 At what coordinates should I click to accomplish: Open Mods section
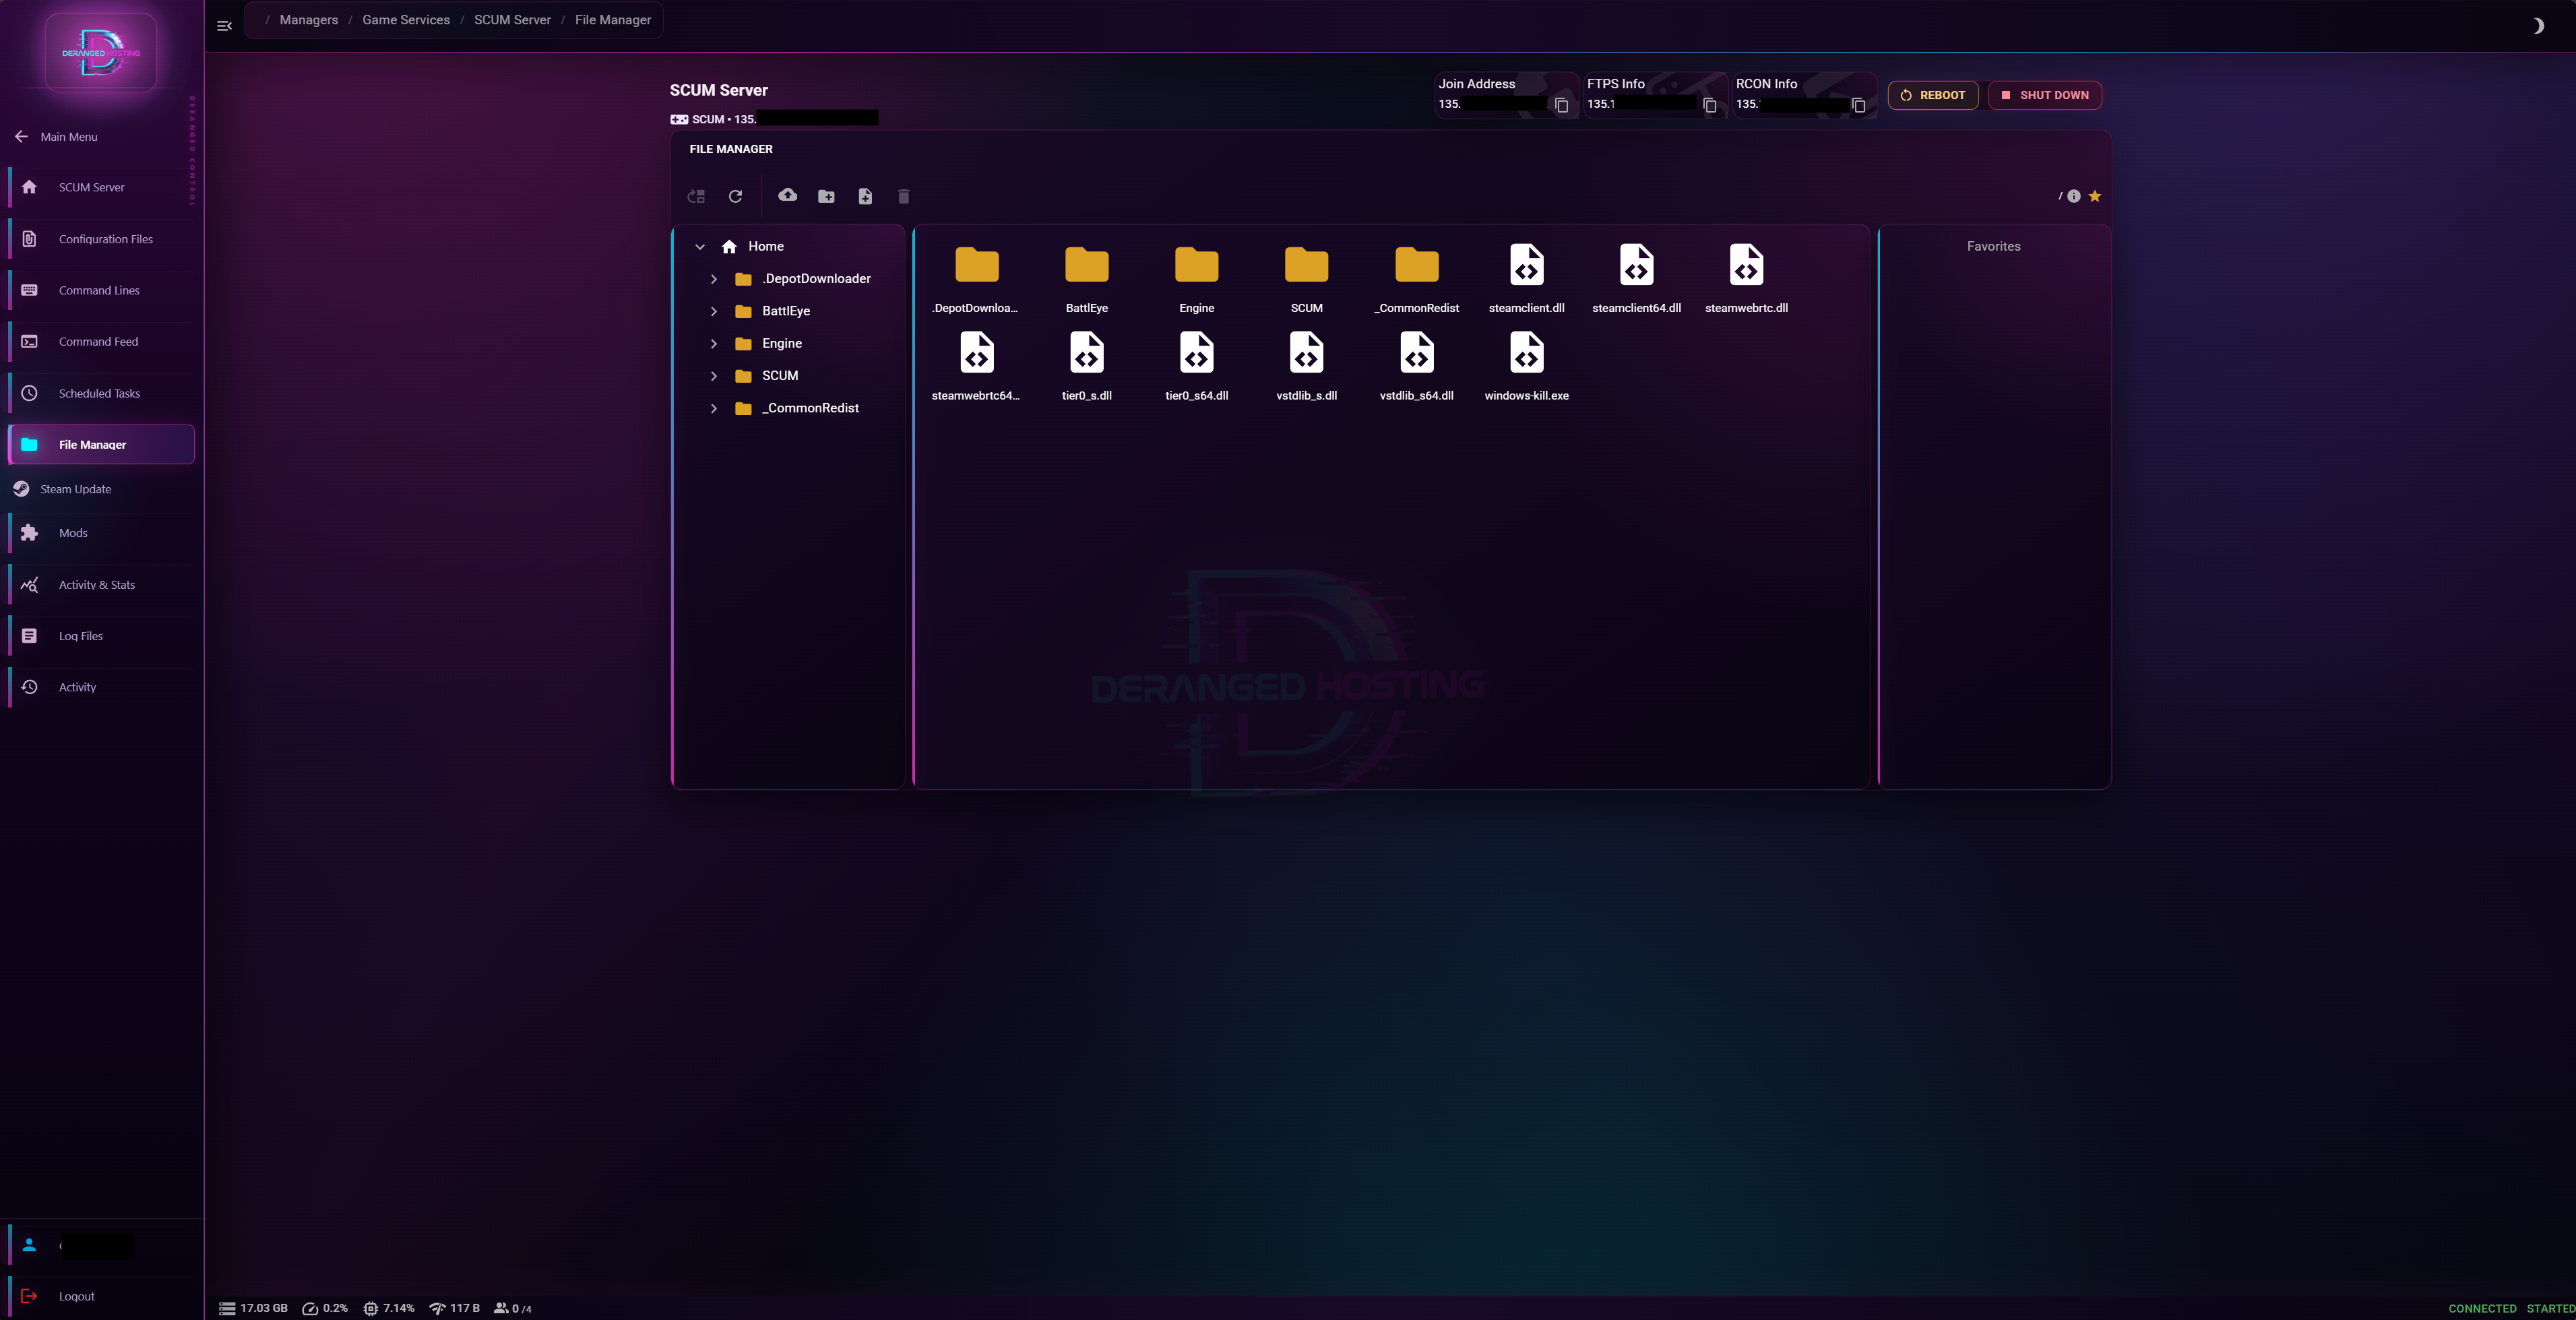click(101, 533)
